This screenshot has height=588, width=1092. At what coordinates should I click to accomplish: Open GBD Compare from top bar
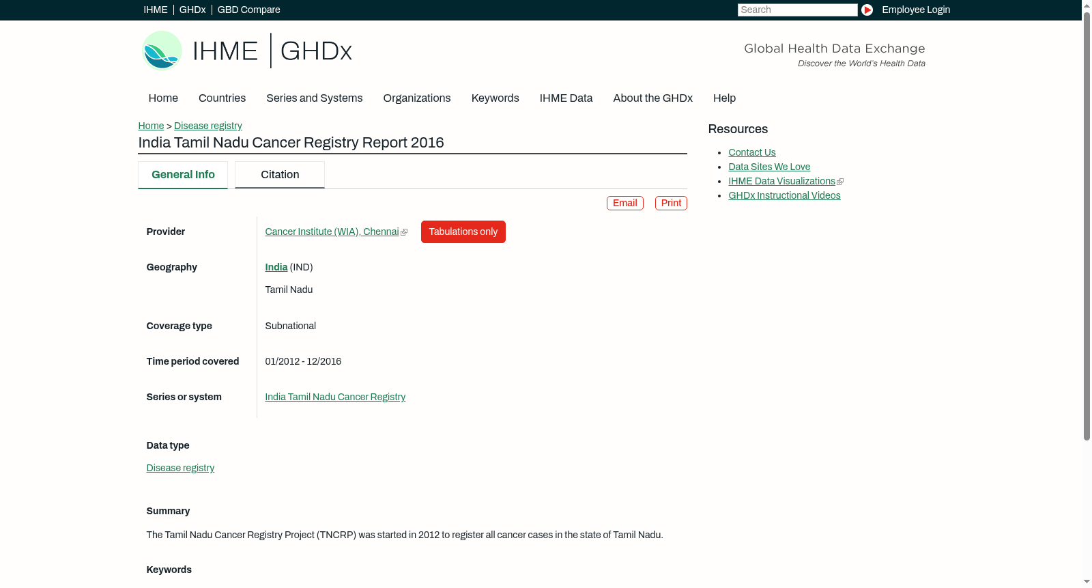tap(248, 10)
